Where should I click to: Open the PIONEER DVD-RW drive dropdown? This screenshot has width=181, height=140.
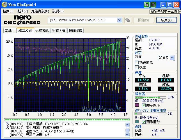(x=119, y=20)
